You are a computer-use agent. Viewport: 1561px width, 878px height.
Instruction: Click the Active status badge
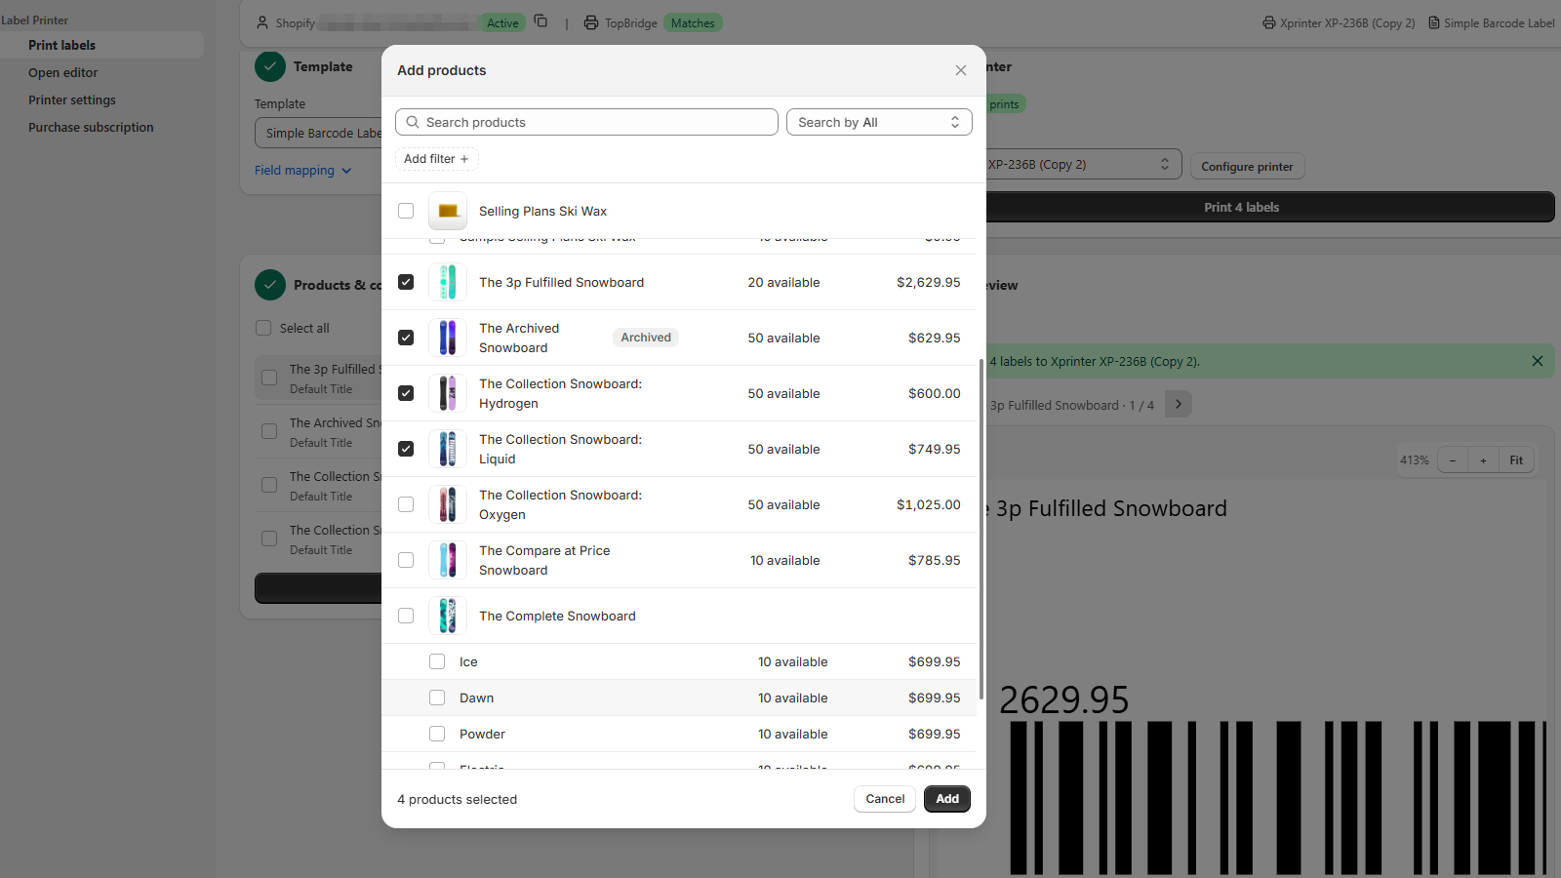(502, 22)
